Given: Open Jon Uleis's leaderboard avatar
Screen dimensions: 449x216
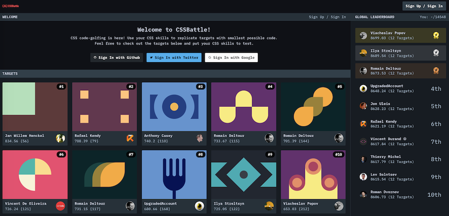Looking at the screenshot, I should [363, 106].
